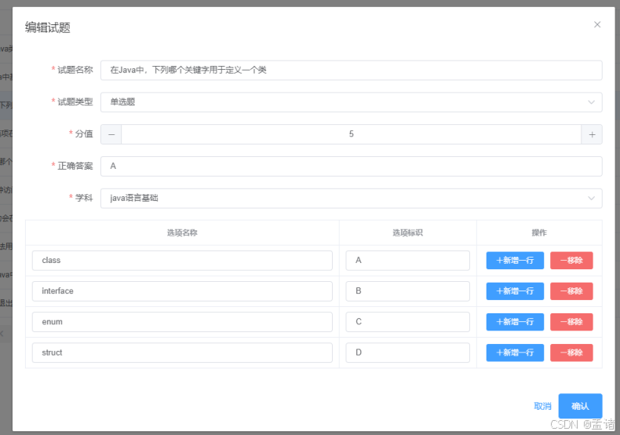
Task: Cancel editing with the 取消 button
Action: click(x=542, y=406)
